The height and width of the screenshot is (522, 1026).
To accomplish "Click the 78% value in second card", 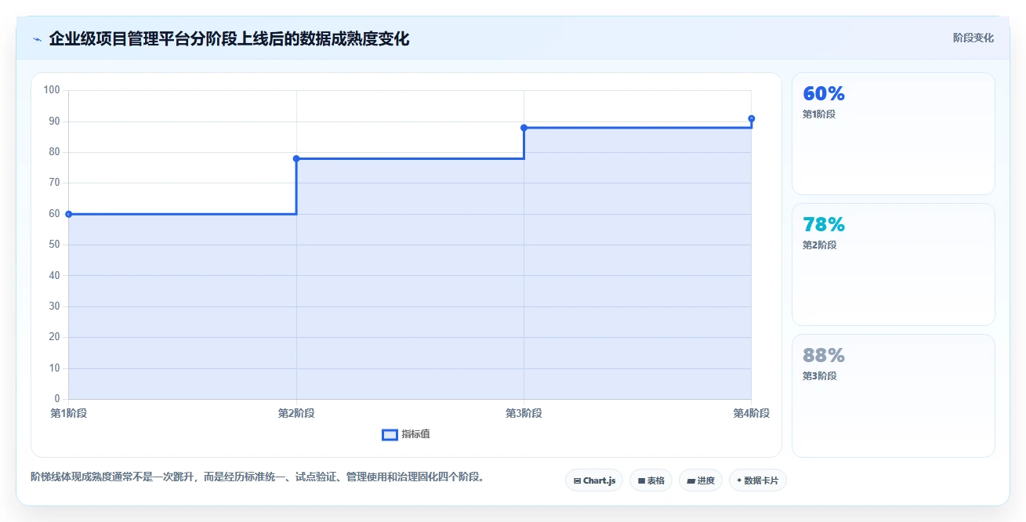I will (x=824, y=225).
